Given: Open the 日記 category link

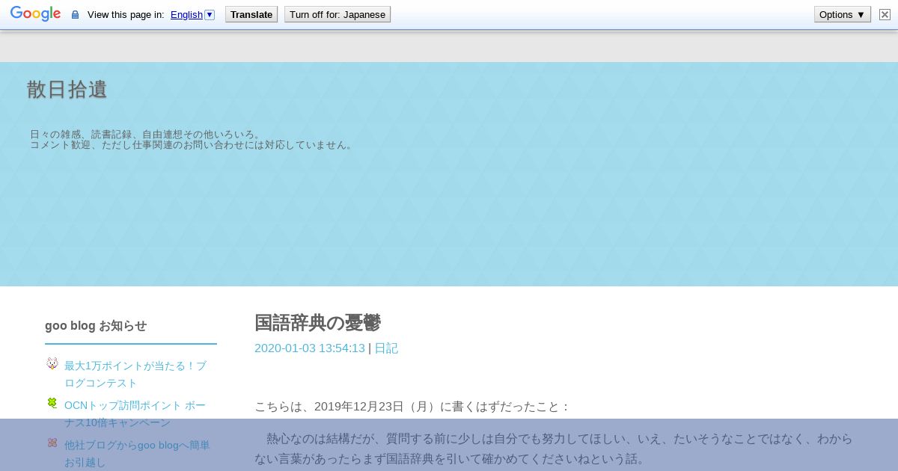Looking at the screenshot, I should (x=386, y=348).
